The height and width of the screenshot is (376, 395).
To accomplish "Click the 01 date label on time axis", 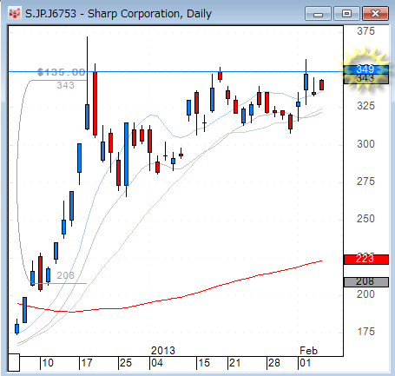I will tap(305, 363).
